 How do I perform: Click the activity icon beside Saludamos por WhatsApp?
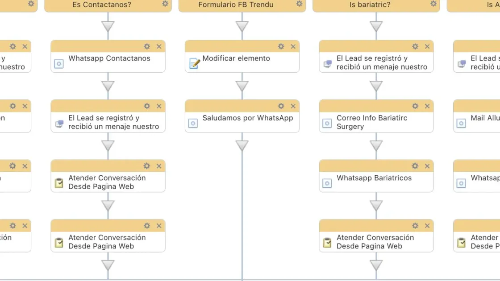tap(193, 123)
